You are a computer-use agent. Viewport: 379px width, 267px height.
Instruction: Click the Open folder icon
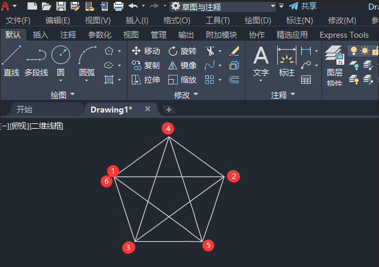pyautogui.click(x=47, y=6)
